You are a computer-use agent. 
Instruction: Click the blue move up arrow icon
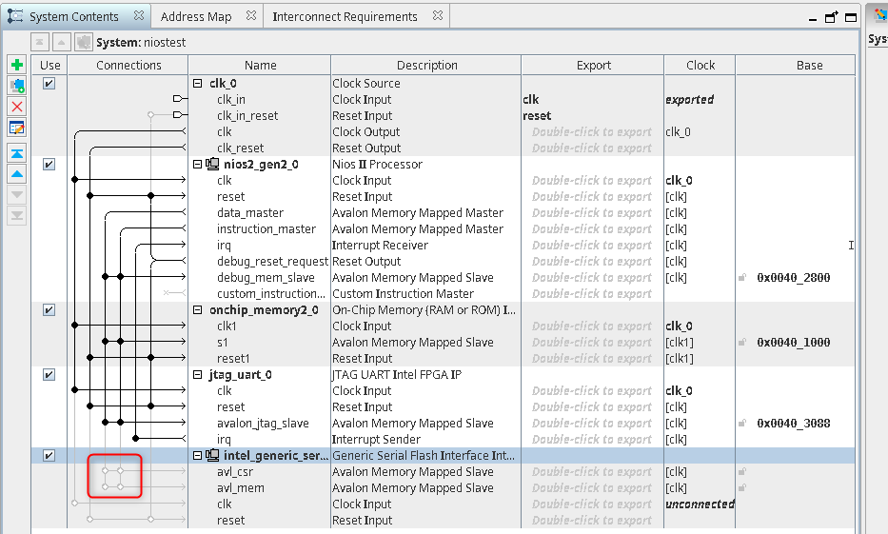click(x=16, y=174)
